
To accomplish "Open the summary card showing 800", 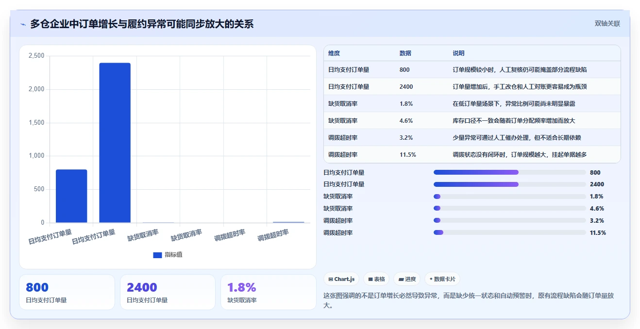I will pos(67,292).
